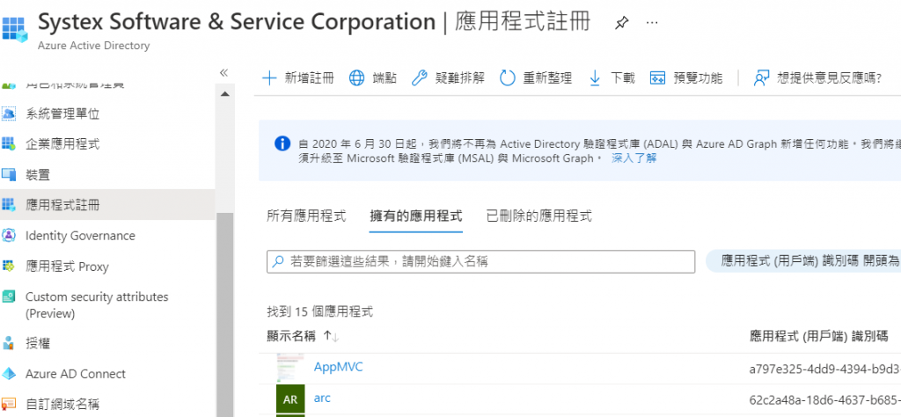This screenshot has height=417, width=901.
Task: Click the plus icon for 新增註冊
Action: [x=269, y=78]
